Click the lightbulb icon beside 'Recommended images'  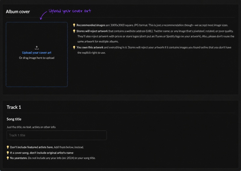click(x=74, y=25)
